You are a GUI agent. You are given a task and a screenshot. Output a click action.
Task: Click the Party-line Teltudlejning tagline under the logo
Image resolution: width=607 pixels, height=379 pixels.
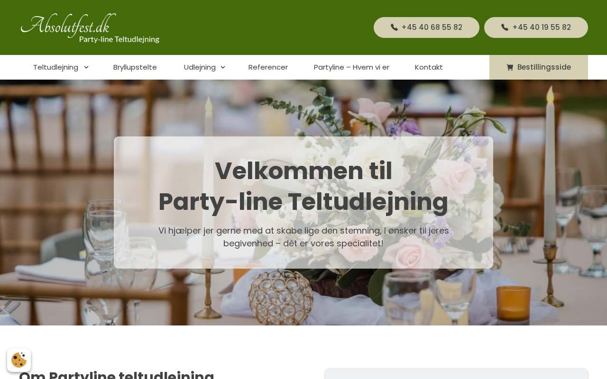click(x=119, y=39)
